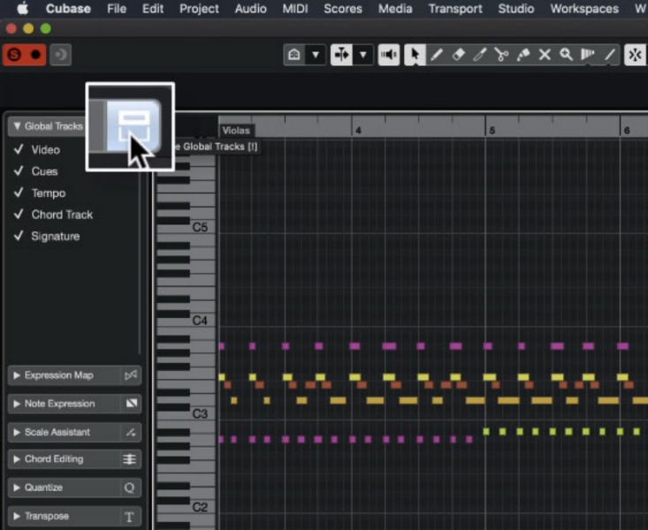The height and width of the screenshot is (530, 648).
Task: Open the File menu
Action: pos(117,9)
